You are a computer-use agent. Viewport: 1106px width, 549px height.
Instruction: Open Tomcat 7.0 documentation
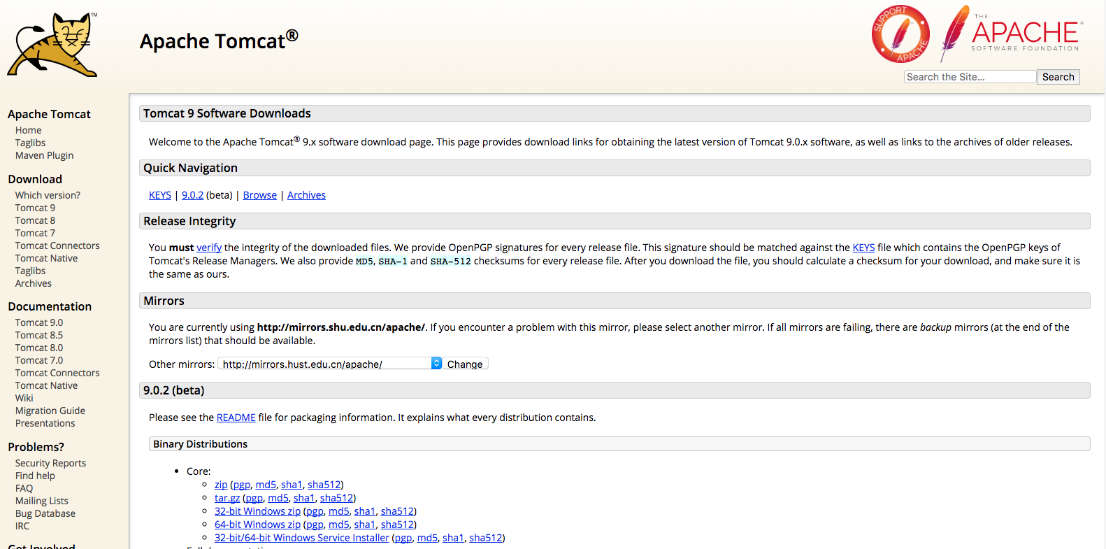point(39,360)
